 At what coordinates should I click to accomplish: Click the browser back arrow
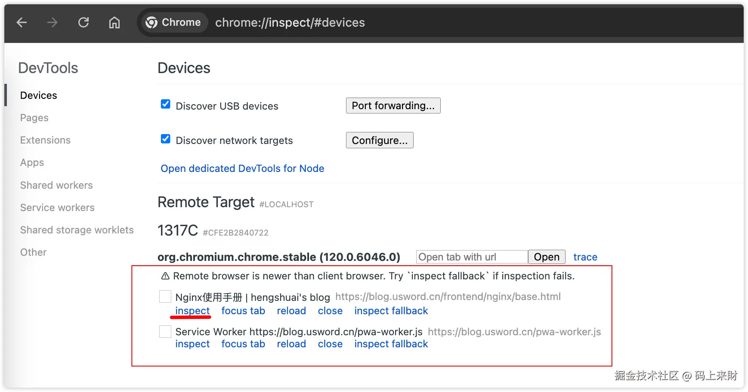click(22, 23)
